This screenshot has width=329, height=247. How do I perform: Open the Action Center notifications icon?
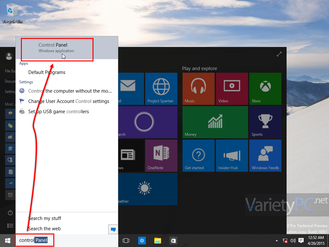point(301,241)
